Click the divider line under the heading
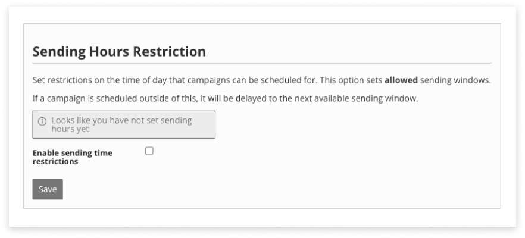525x238 pixels. (262, 63)
